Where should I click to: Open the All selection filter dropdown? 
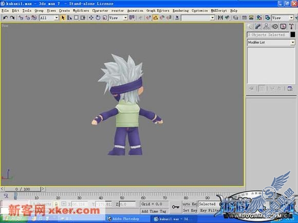click(49, 18)
